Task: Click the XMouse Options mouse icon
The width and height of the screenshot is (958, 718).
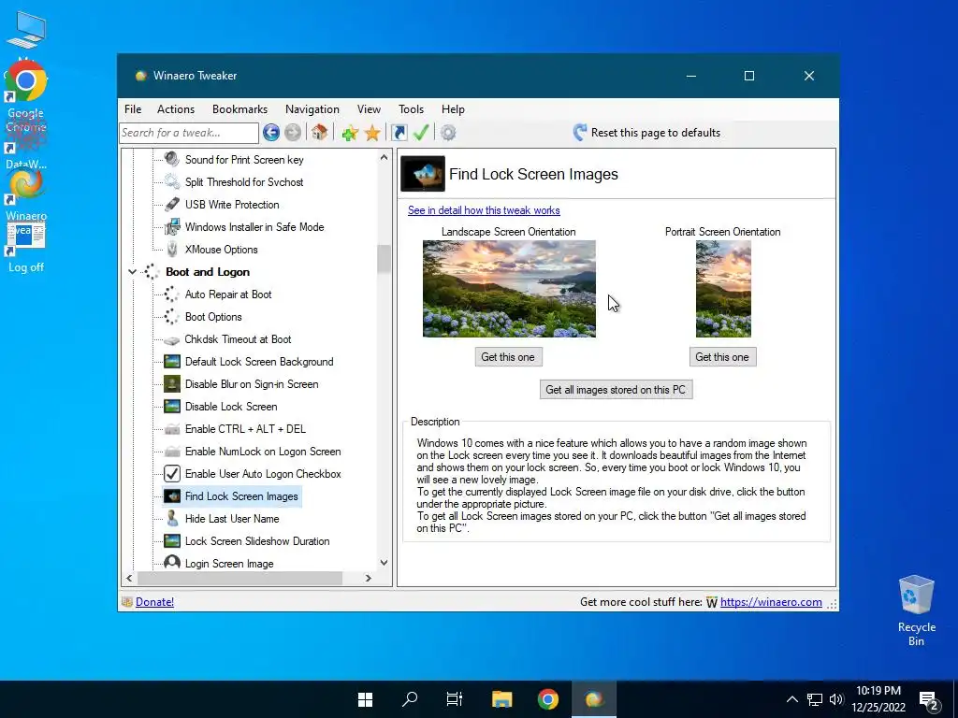Action: 172,249
